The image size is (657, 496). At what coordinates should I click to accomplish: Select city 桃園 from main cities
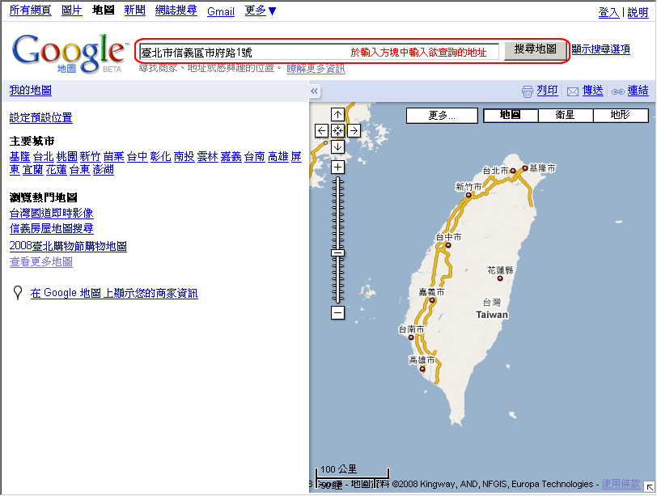[x=67, y=157]
